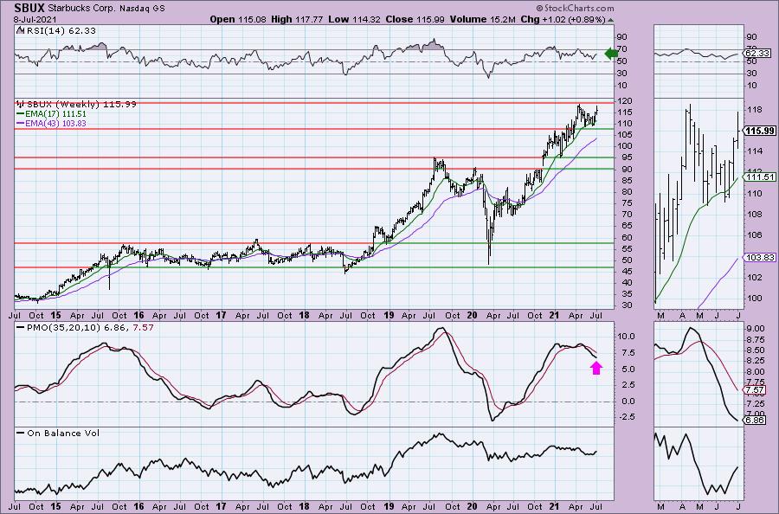
Task: Click the 9.00 label on the zoom PMO axis
Action: pyautogui.click(x=755, y=328)
